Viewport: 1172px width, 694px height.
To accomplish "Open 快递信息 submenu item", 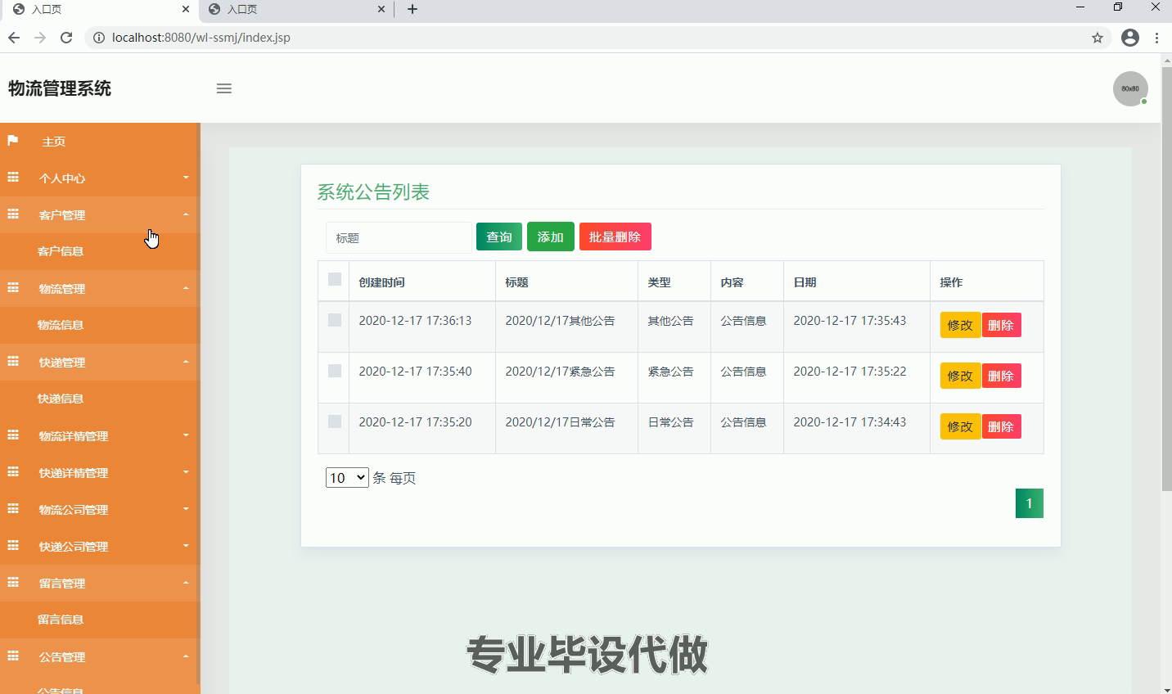I will [61, 399].
